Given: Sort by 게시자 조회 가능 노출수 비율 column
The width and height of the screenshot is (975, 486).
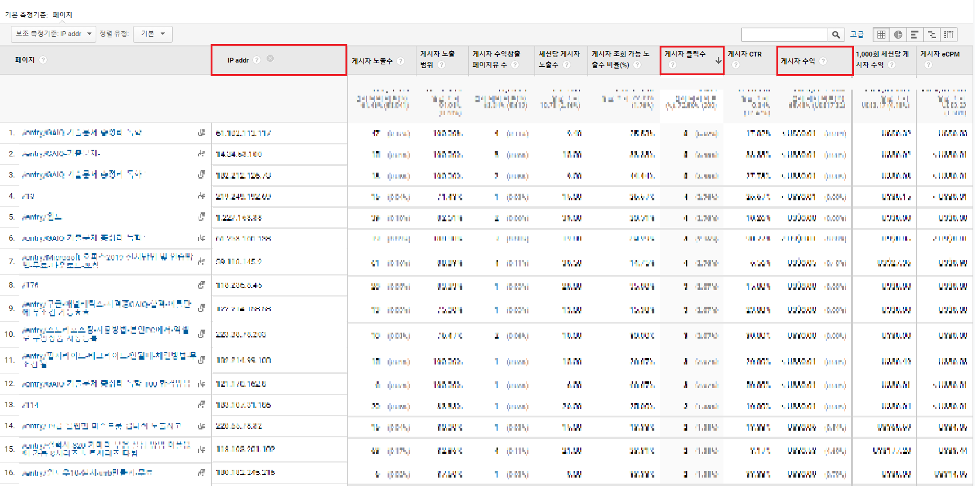Looking at the screenshot, I should pos(621,59).
